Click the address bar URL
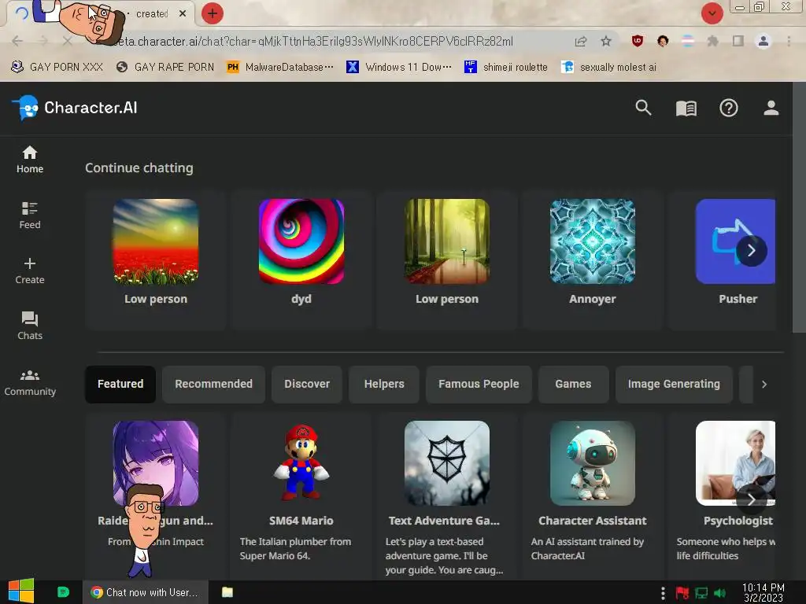806x604 pixels. coord(313,41)
